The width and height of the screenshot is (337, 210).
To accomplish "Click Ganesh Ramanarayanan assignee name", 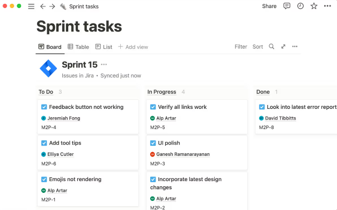I will 183,154.
